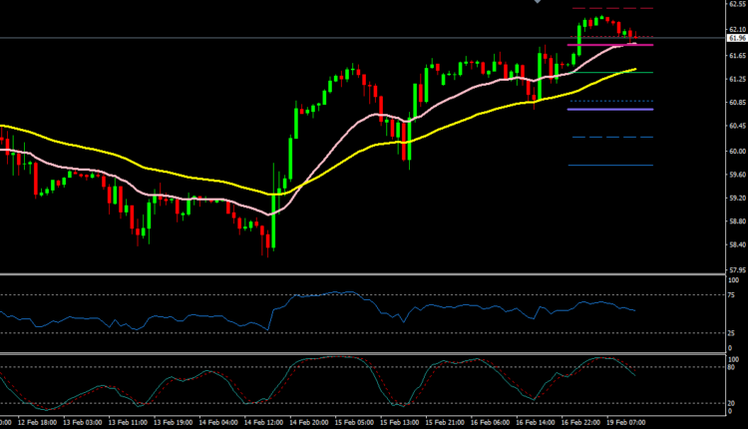Click the 62.55 price axis label

click(737, 5)
